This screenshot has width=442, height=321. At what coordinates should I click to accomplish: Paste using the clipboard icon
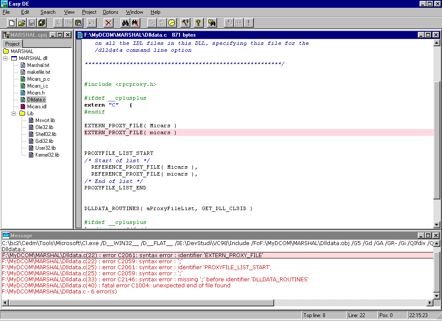79,23
